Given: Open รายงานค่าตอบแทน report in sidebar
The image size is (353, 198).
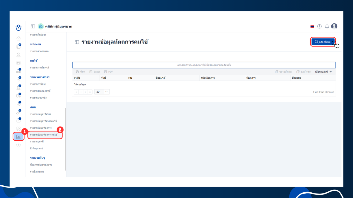Looking at the screenshot, I should [x=40, y=51].
